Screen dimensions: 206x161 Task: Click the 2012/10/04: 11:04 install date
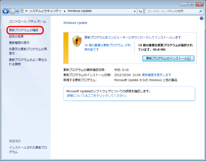point(127,75)
